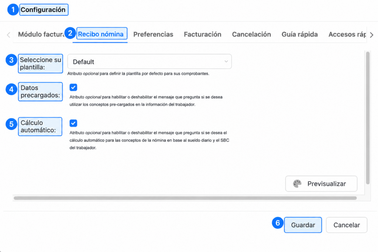Save settings with Guardar
This screenshot has width=378, height=252.
click(303, 225)
